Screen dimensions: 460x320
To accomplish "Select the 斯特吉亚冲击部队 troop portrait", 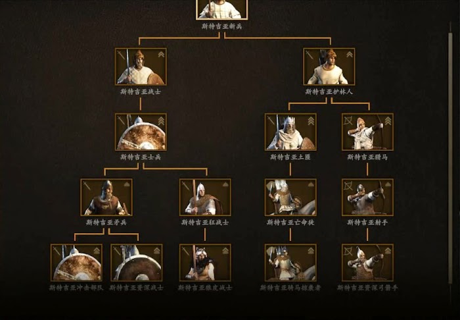I will [77, 263].
